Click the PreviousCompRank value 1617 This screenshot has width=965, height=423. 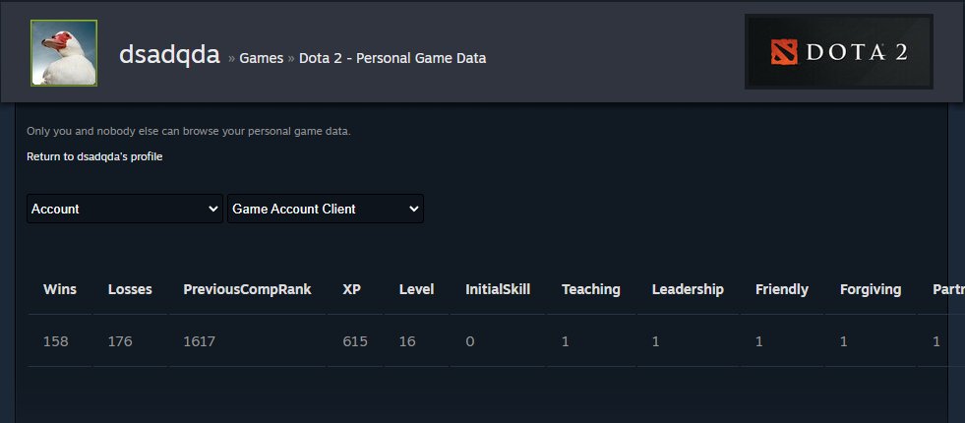(200, 341)
